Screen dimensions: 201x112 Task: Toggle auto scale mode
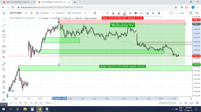click(191, 103)
